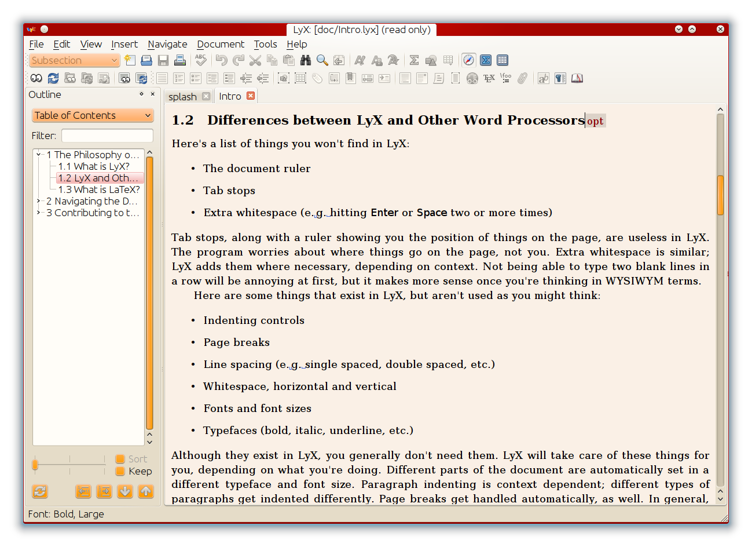Enable the Keep checkbox in Outline
752x547 pixels.
point(120,471)
